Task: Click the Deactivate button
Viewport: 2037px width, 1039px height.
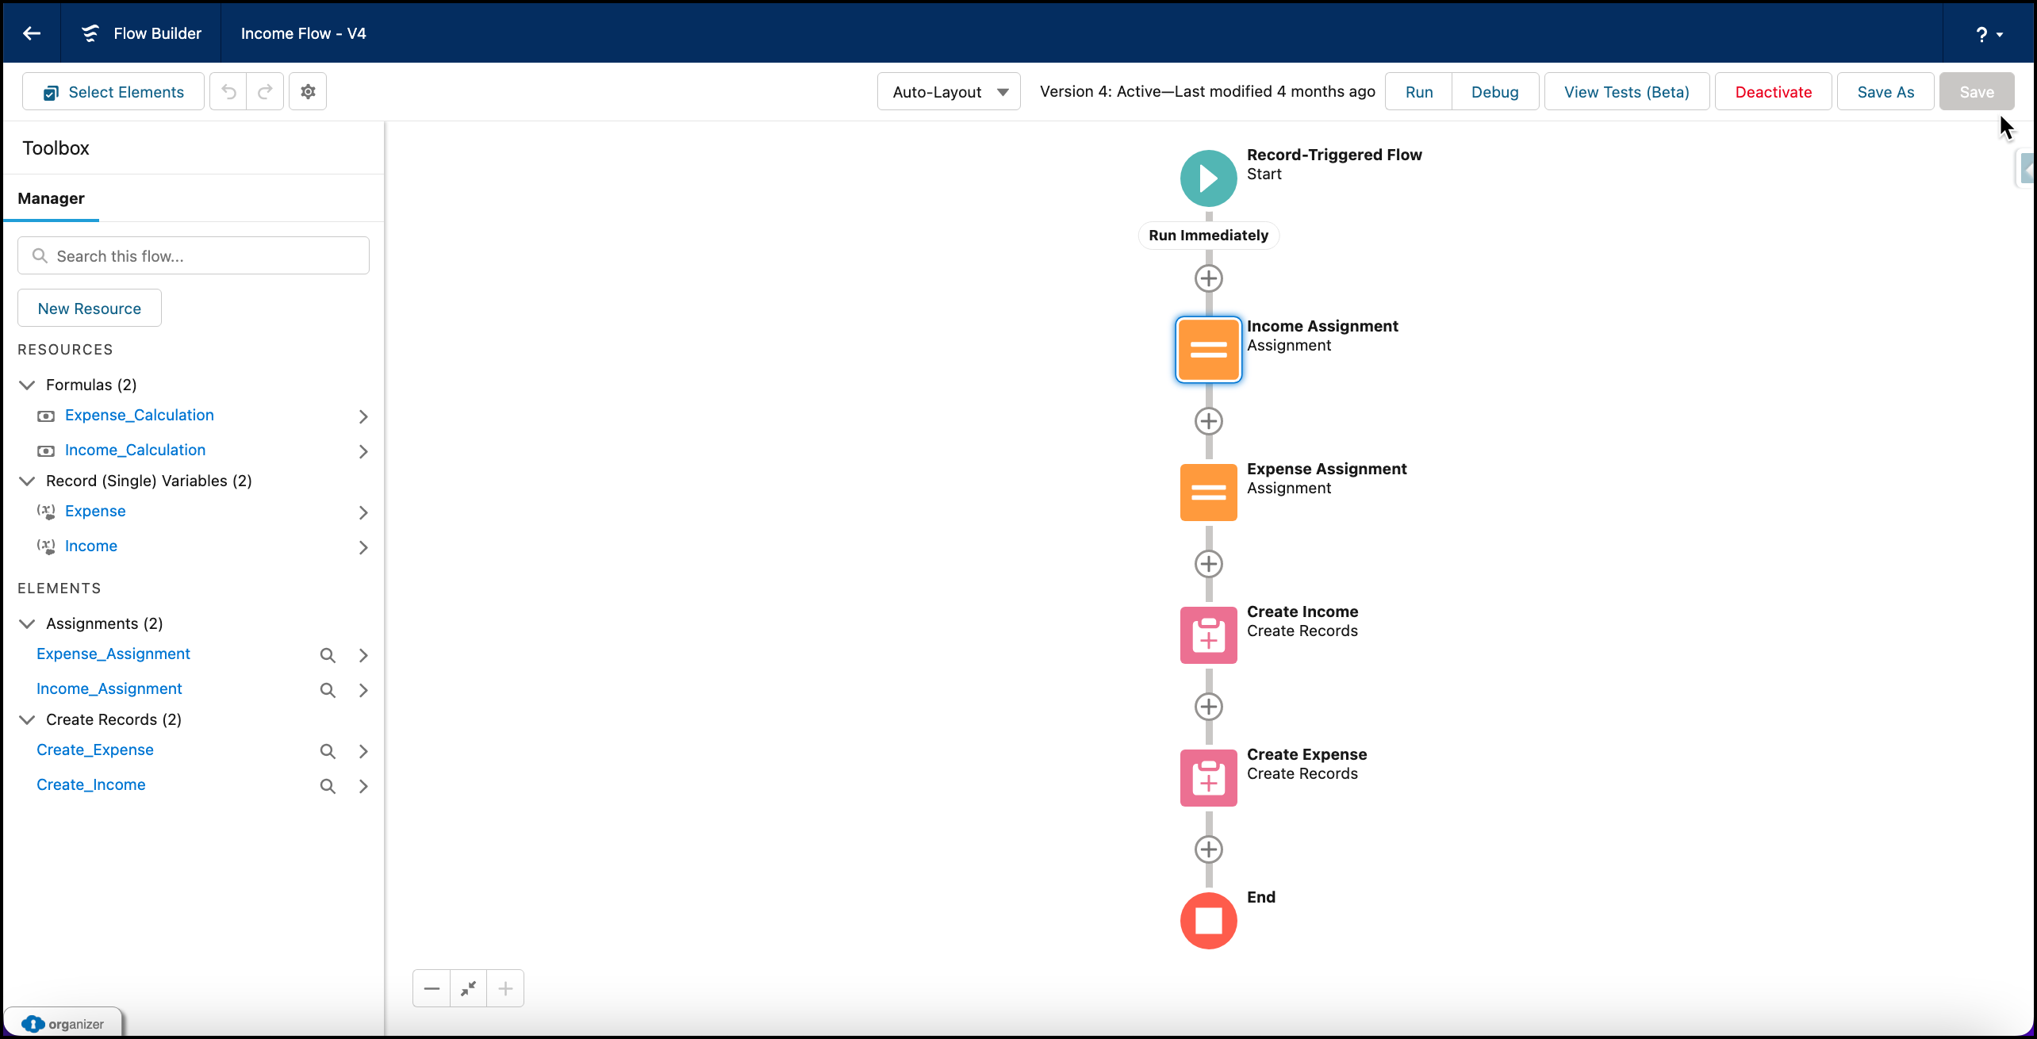Action: point(1774,92)
